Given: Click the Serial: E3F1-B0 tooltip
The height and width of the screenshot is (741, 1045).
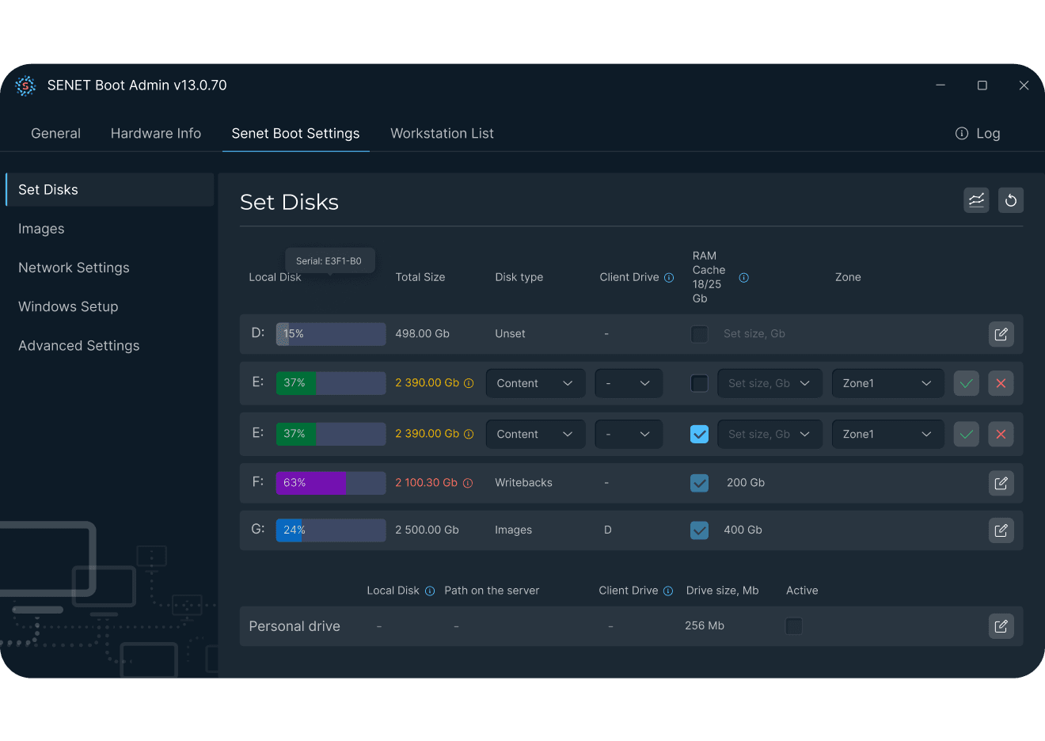Looking at the screenshot, I should (329, 261).
